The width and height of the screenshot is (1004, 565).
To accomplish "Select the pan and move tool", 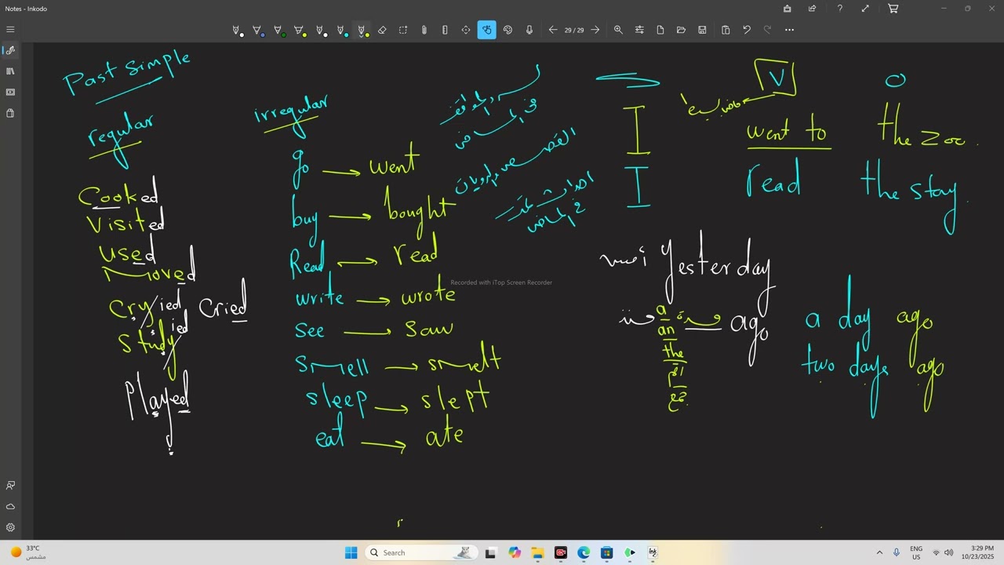I will 466,30.
